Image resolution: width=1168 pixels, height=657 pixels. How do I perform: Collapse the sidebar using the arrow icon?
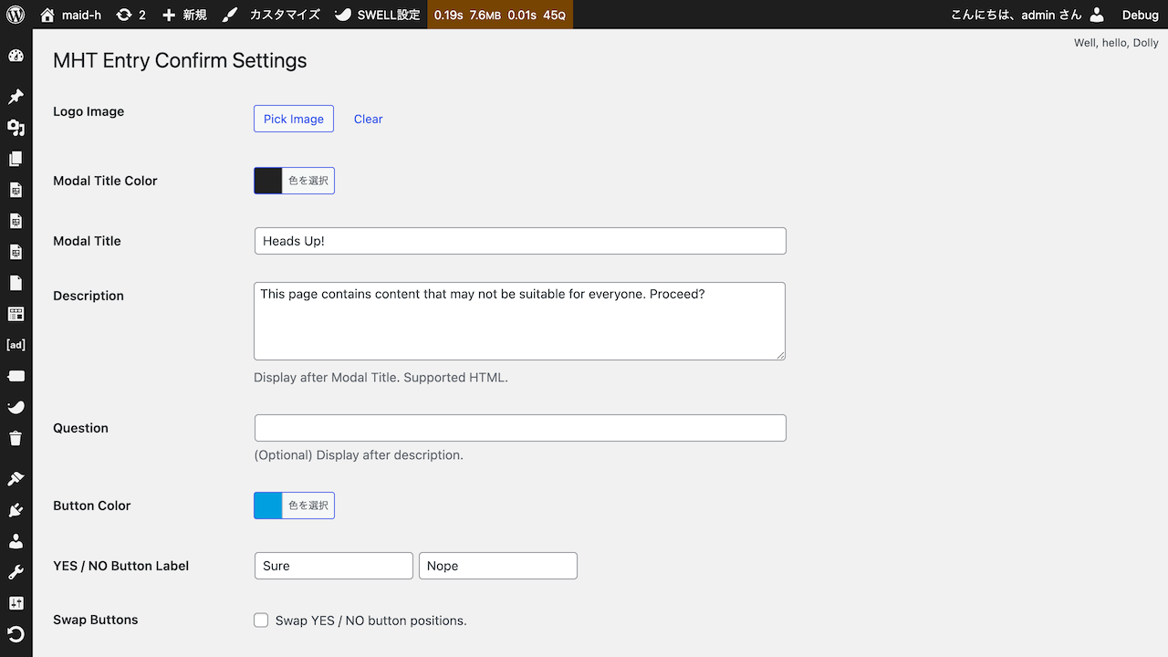(16, 633)
